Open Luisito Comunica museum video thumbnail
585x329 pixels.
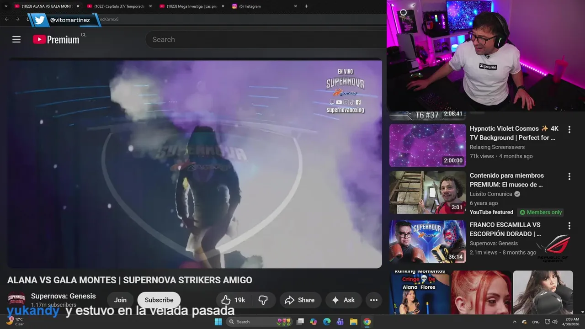[x=428, y=192]
